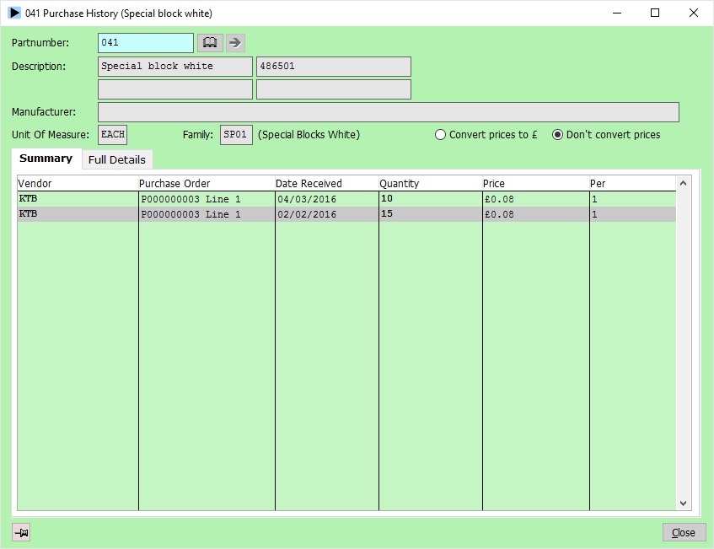This screenshot has width=714, height=549.
Task: Click the Quantity column header
Action: (x=431, y=184)
